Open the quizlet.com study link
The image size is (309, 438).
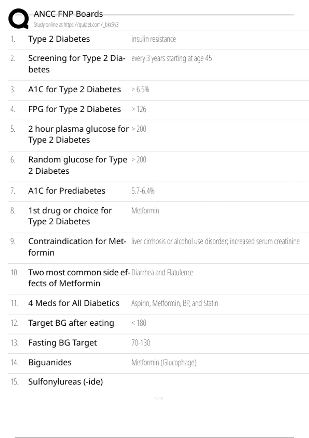(76, 25)
